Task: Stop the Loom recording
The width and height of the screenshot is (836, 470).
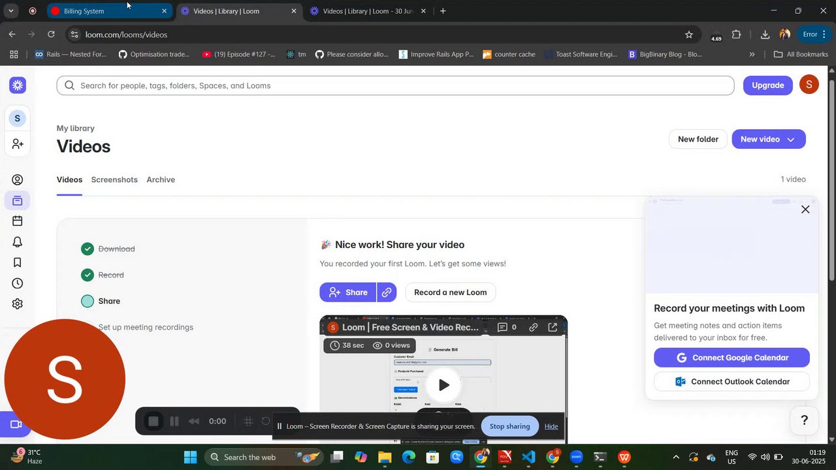Action: [153, 421]
